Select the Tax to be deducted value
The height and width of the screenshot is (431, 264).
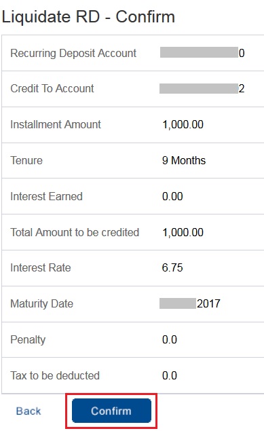pyautogui.click(x=170, y=375)
